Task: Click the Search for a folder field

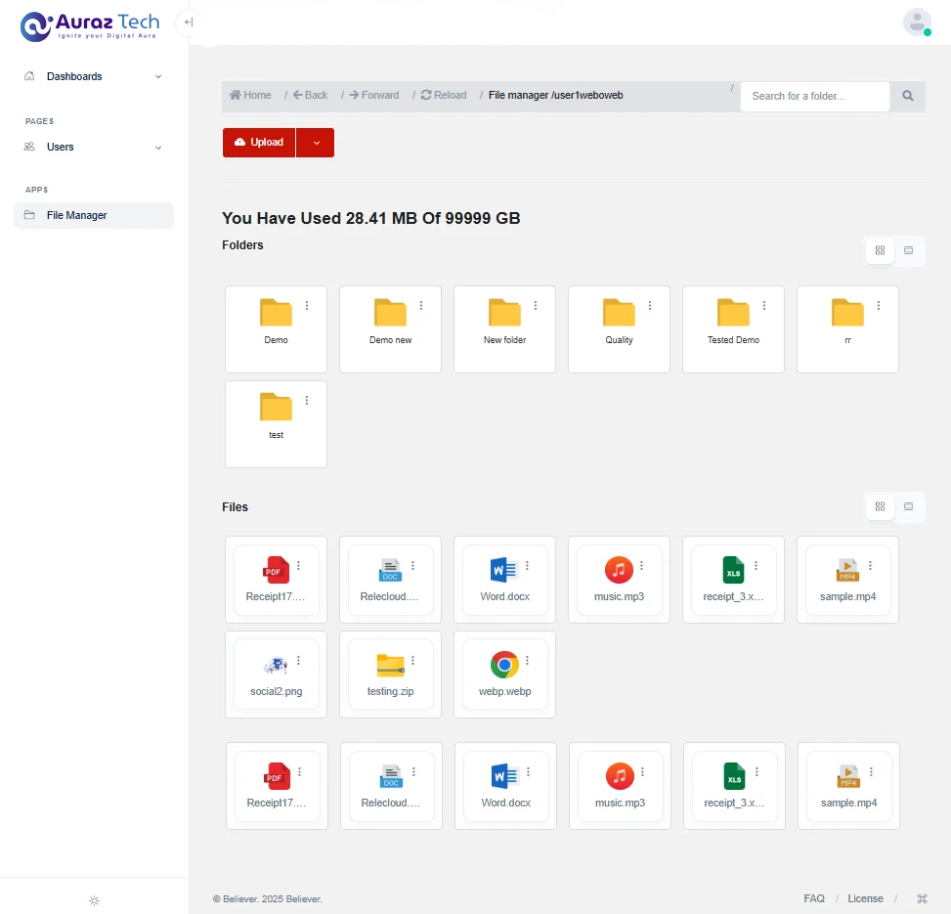Action: click(x=814, y=96)
